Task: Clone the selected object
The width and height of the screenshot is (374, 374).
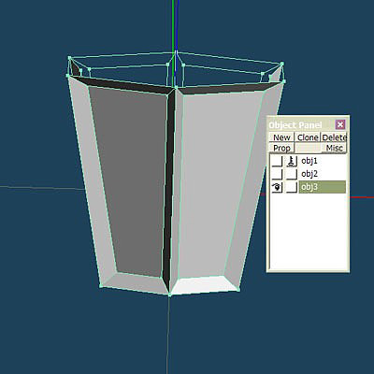Action: 308,137
